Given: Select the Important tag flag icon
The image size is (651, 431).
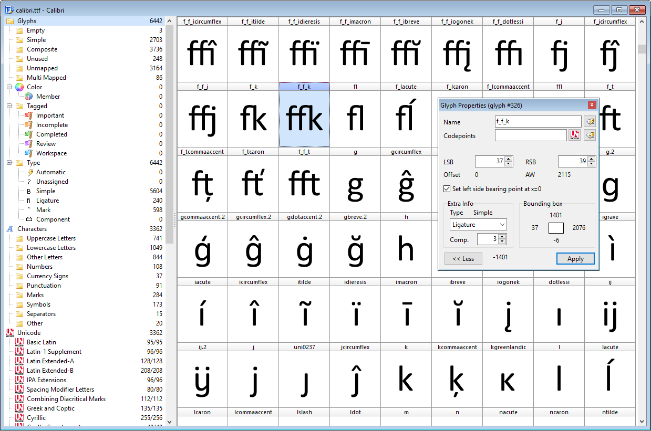Looking at the screenshot, I should (29, 115).
